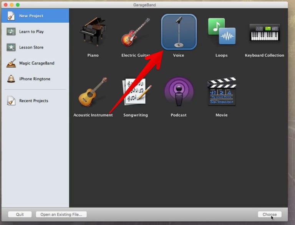Close the GarageBand window with red button
This screenshot has height=225, width=295.
point(6,5)
